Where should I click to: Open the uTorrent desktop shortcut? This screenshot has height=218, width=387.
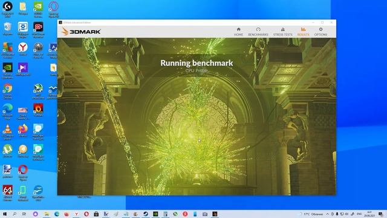[8, 151]
